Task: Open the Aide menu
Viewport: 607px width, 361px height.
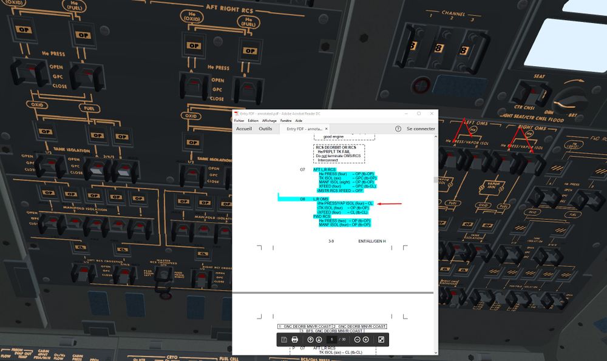Action: pos(299,121)
